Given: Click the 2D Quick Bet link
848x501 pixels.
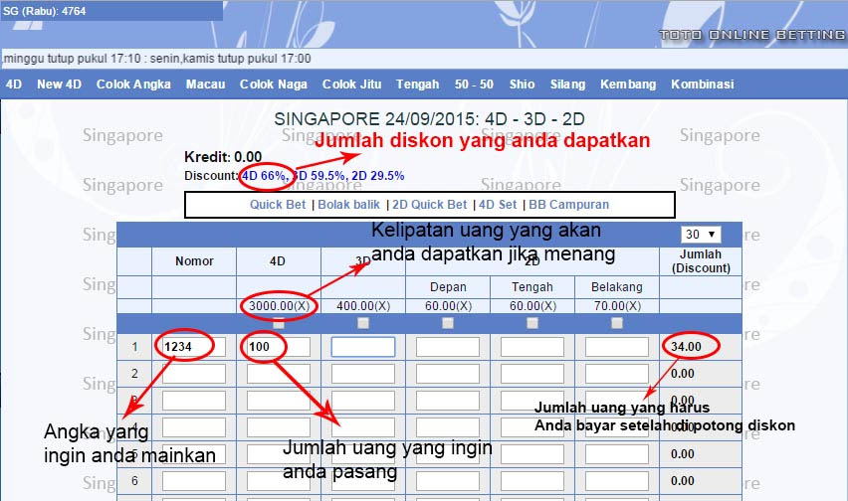Looking at the screenshot, I should point(429,205).
